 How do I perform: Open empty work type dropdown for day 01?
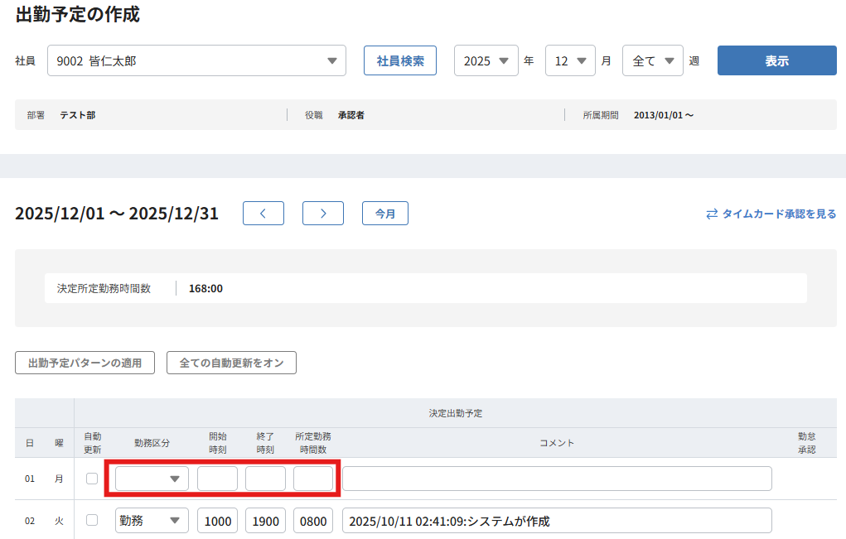152,479
